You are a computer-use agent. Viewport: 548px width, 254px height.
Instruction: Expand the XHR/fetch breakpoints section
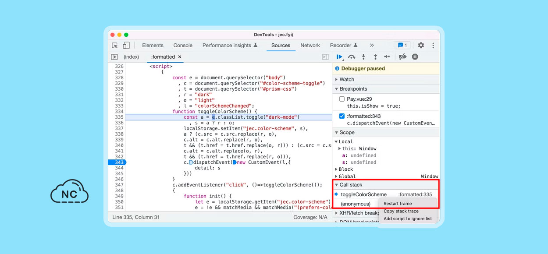(356, 213)
